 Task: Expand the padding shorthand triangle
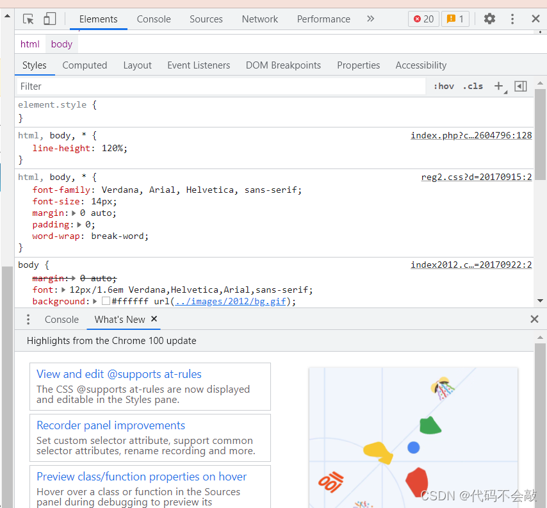(79, 225)
